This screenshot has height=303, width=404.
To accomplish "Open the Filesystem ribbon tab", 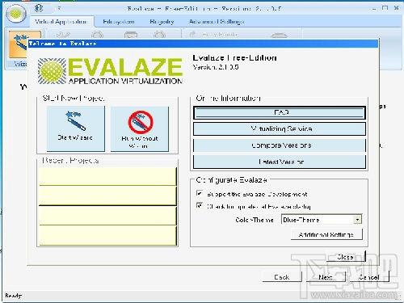I will [119, 22].
